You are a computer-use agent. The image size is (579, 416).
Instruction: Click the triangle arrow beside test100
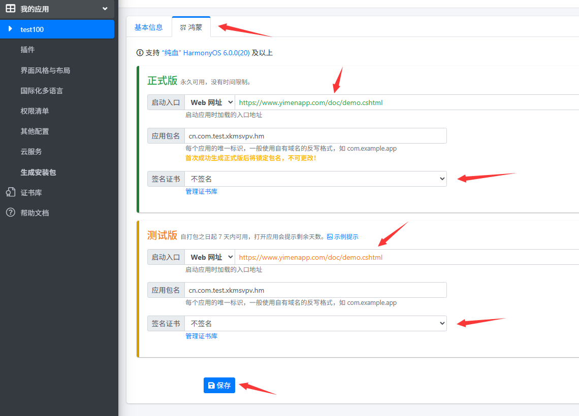point(10,29)
